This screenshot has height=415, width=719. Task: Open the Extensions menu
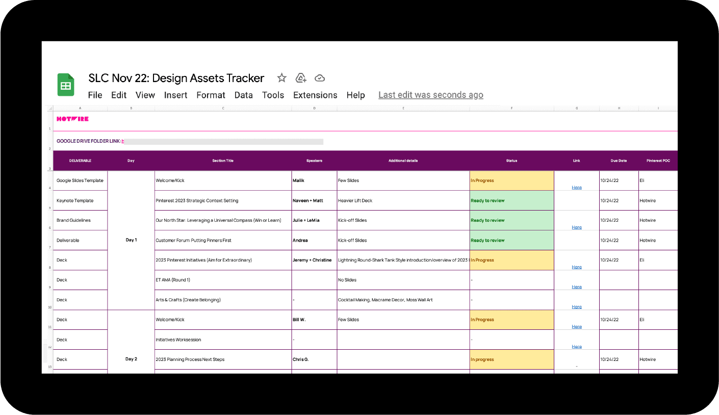click(x=315, y=95)
